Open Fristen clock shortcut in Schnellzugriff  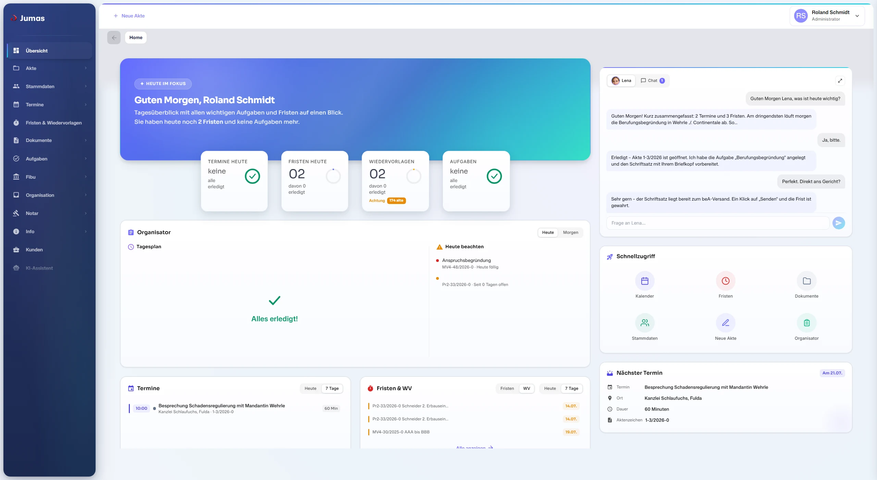[725, 281]
